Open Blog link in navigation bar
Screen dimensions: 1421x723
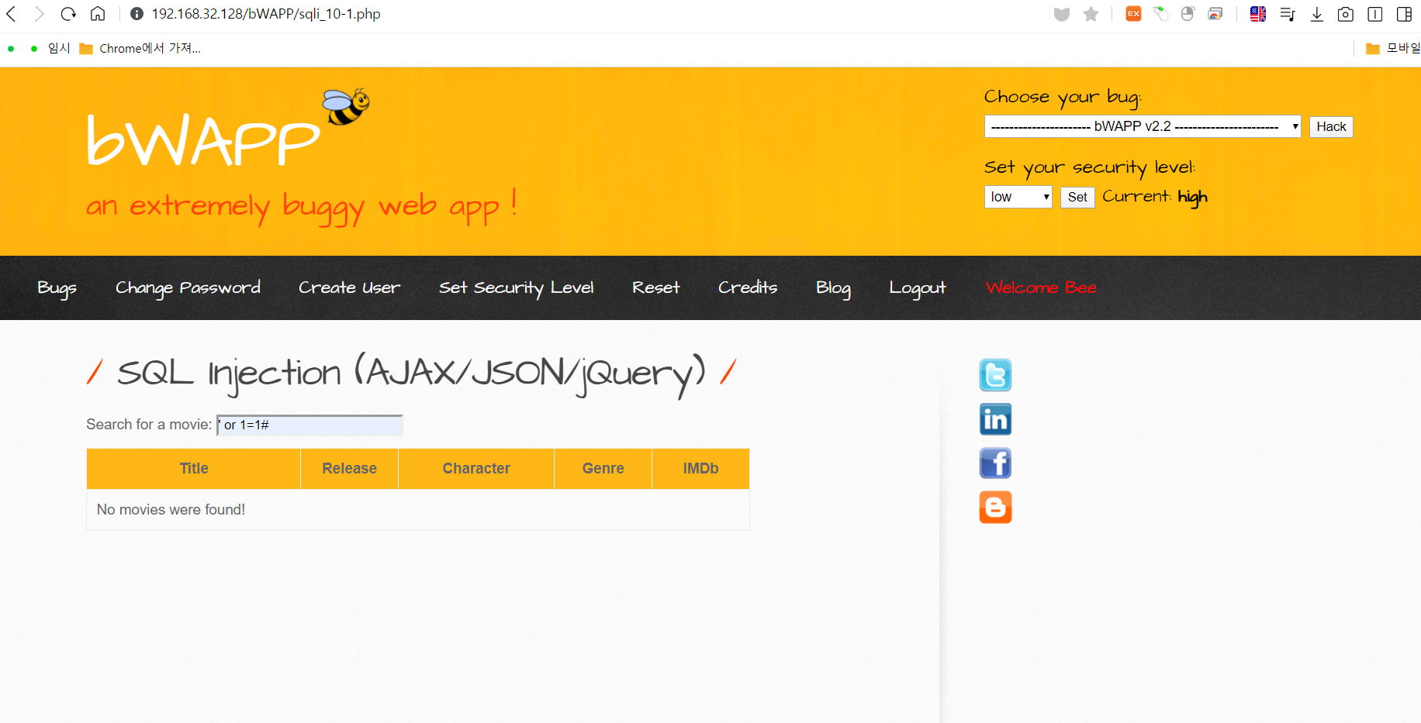(833, 287)
